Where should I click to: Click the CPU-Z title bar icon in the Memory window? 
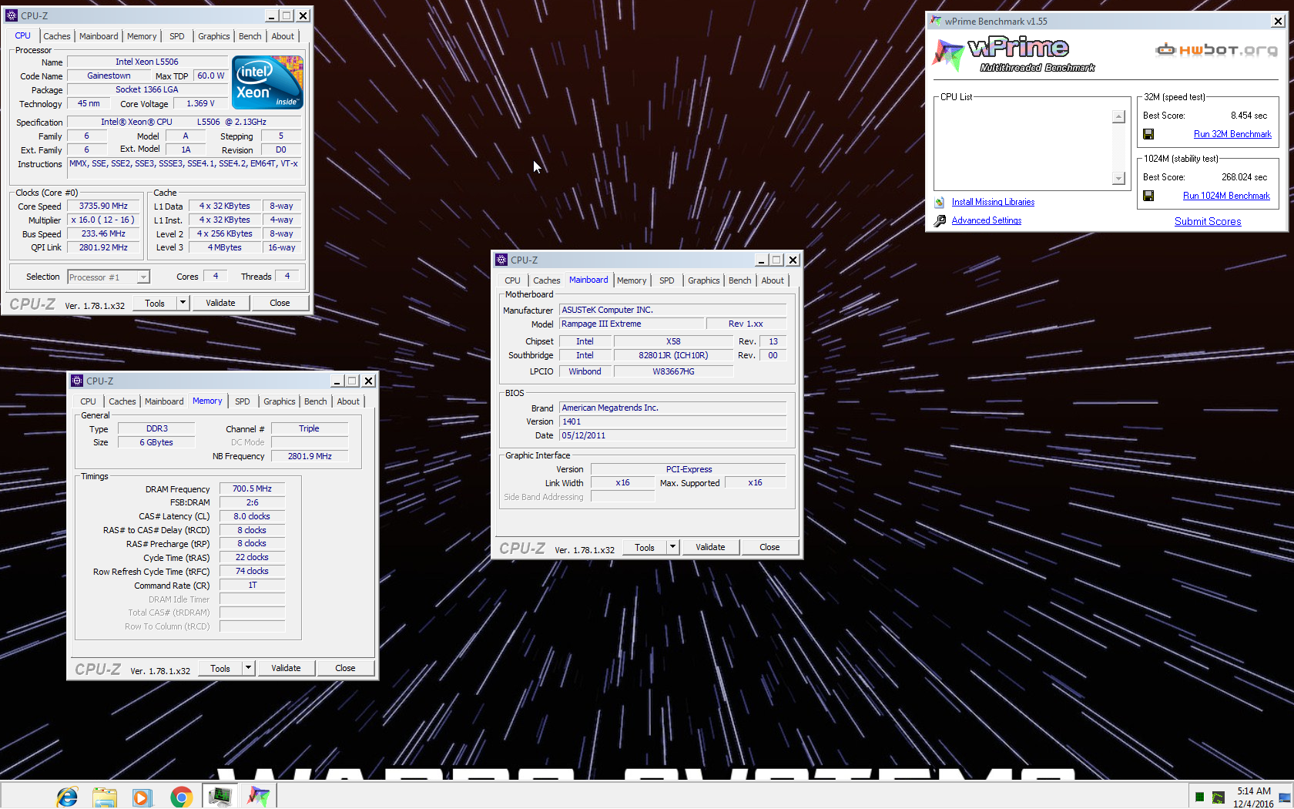click(77, 381)
